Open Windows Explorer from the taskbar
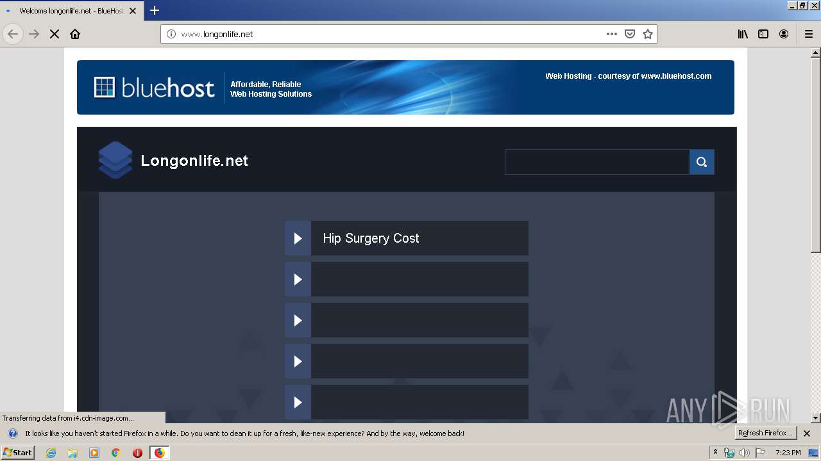Image resolution: width=821 pixels, height=461 pixels. (x=72, y=453)
